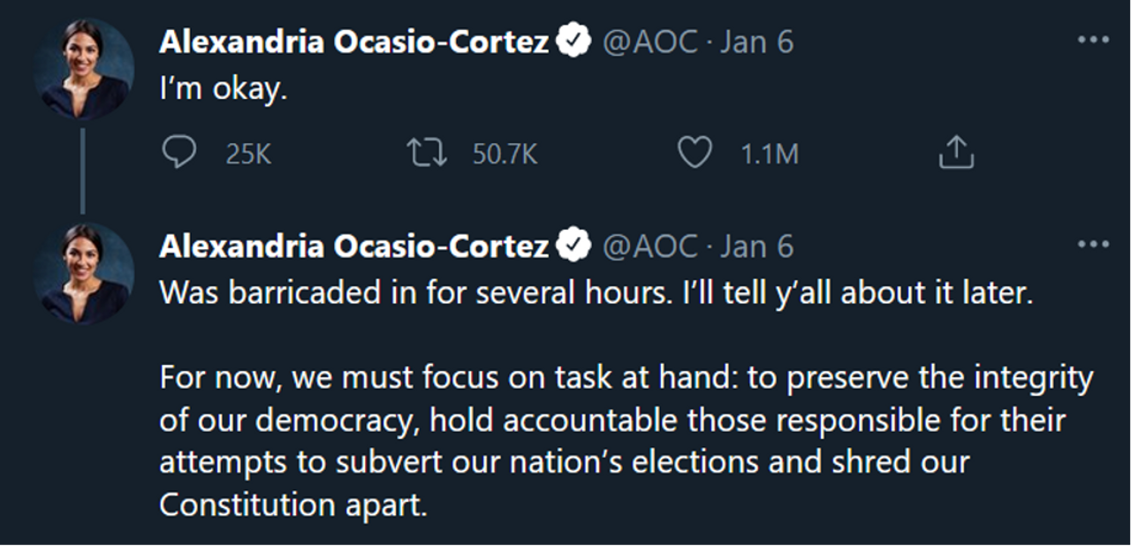Reply to the "I'm okay." tweet
Viewport: 1131px width, 546px height.
(x=179, y=155)
